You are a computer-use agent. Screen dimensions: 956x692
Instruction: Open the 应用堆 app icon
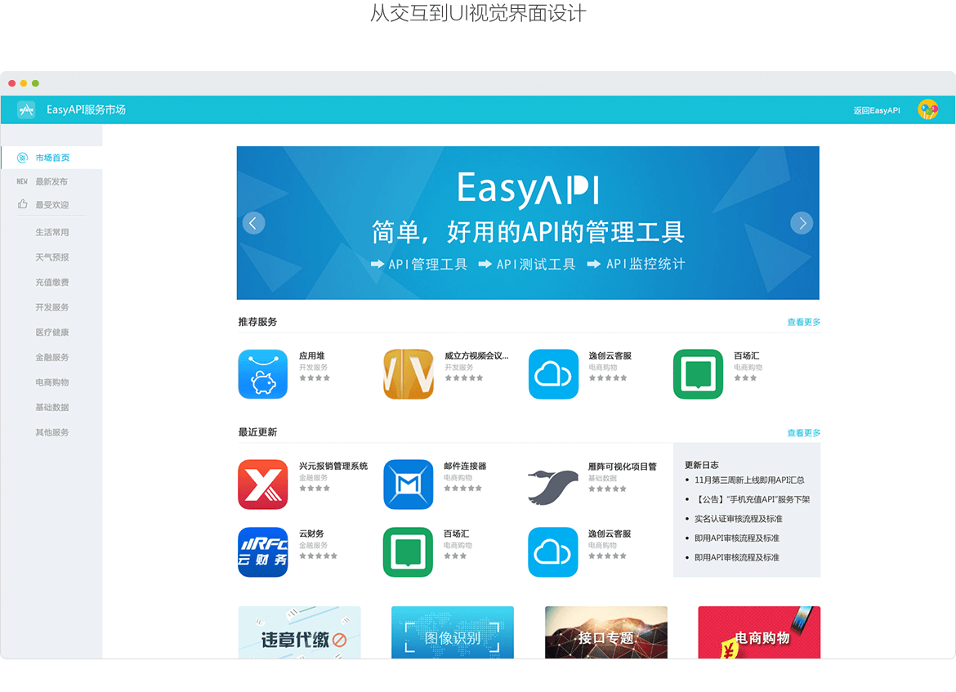(263, 373)
